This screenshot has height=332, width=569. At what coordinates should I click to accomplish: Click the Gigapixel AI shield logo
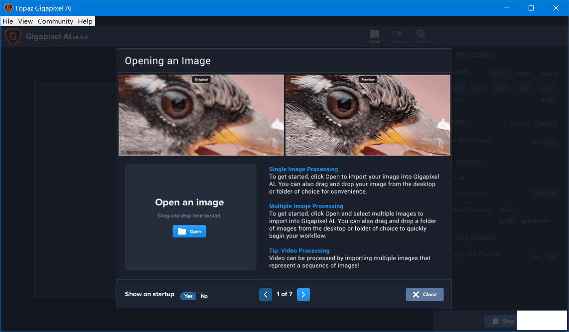[x=13, y=37]
